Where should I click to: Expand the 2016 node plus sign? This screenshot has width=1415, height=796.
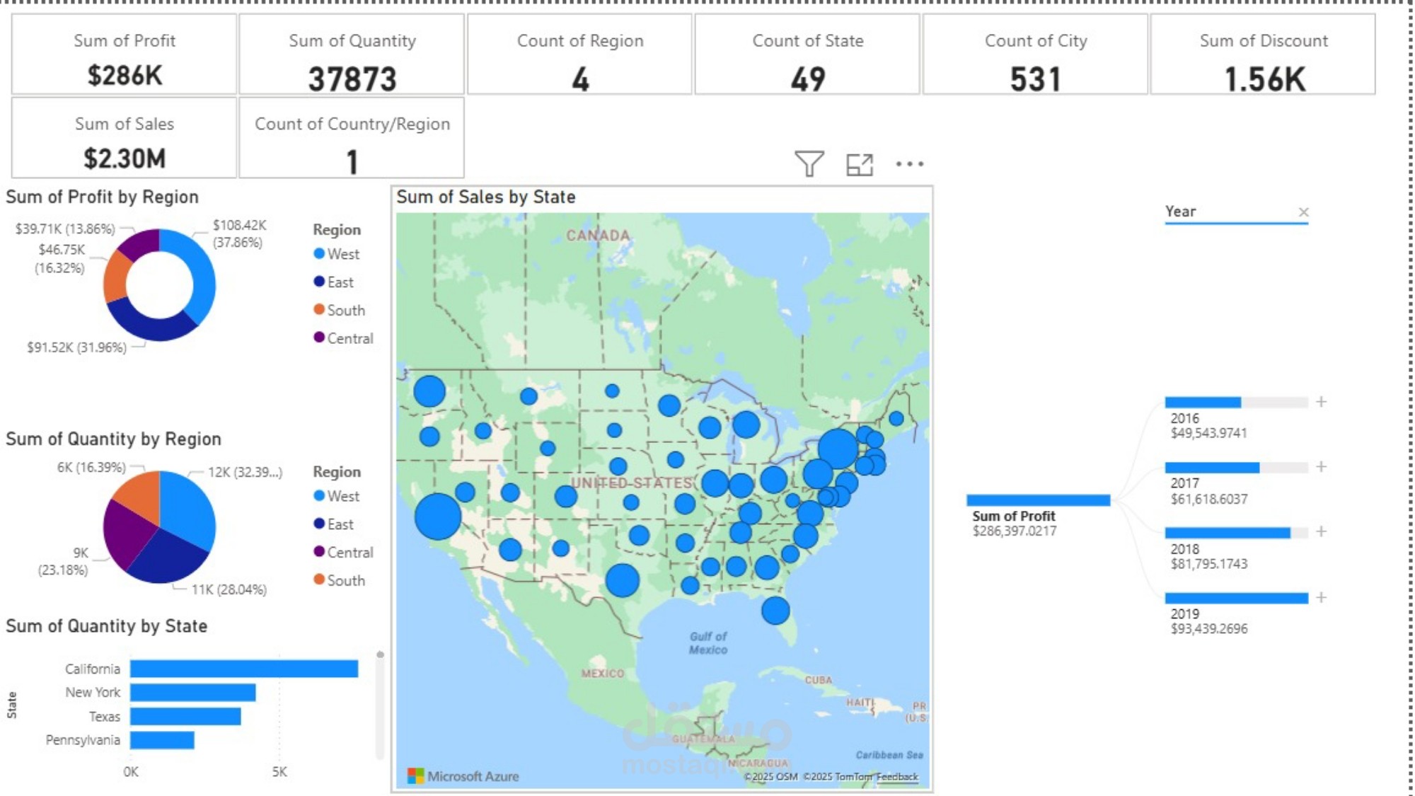pos(1321,402)
